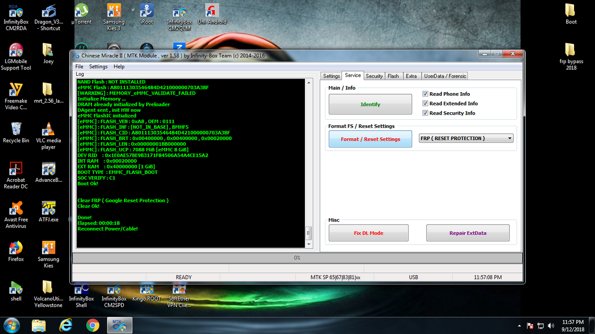
Task: Switch to the Extra tab
Action: tap(411, 76)
